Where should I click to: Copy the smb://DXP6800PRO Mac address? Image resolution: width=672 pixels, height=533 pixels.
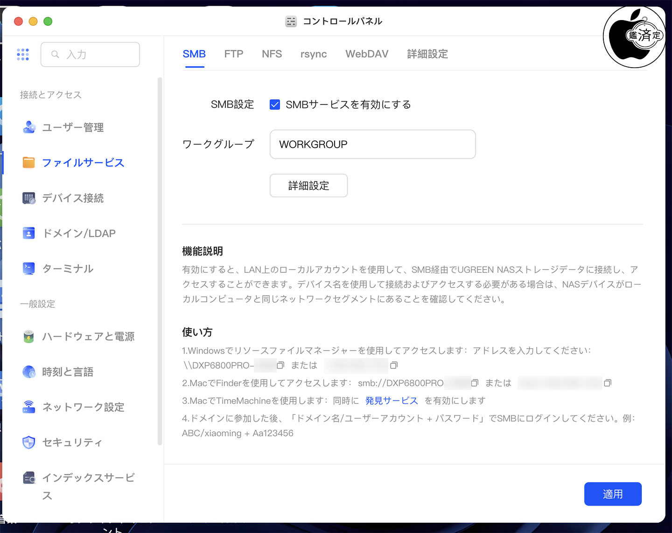click(475, 383)
